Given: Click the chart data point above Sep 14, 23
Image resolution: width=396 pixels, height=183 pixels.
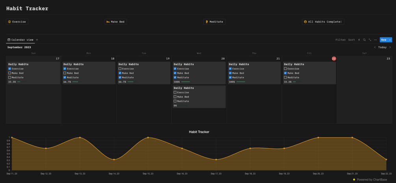Looking at the screenshot, I should click(114, 159).
